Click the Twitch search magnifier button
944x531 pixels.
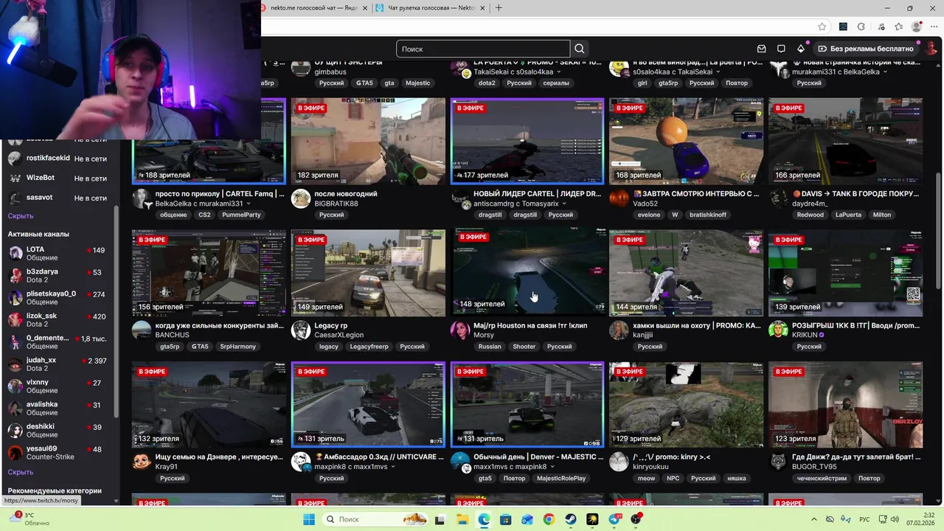579,49
